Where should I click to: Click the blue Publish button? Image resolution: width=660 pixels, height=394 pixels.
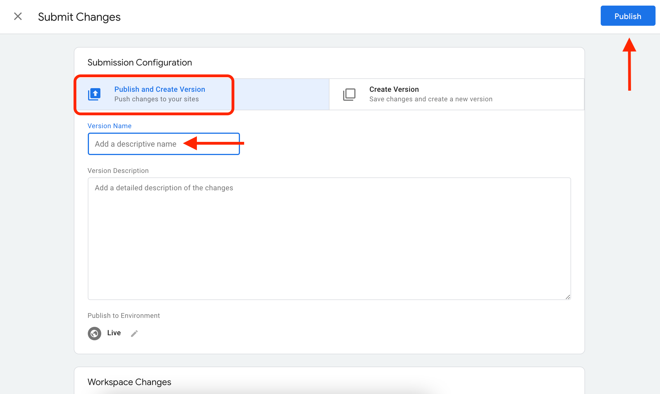pos(628,16)
